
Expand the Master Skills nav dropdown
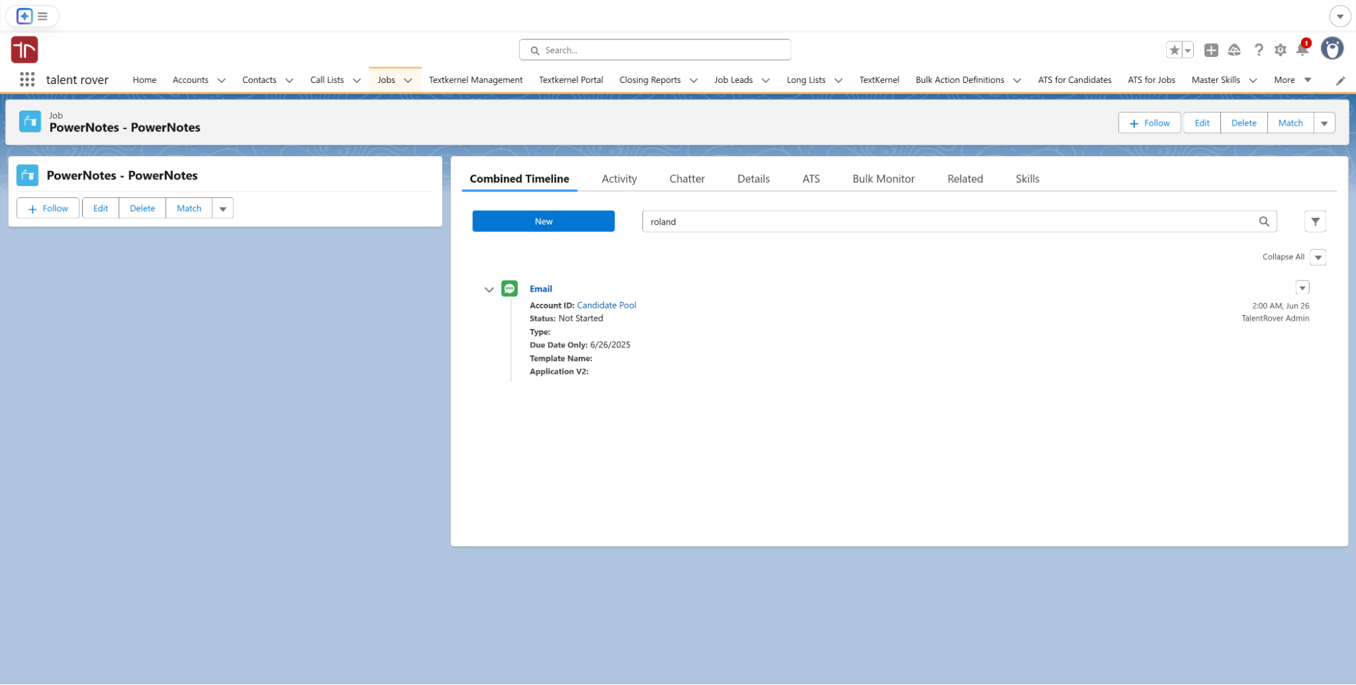coord(1253,80)
